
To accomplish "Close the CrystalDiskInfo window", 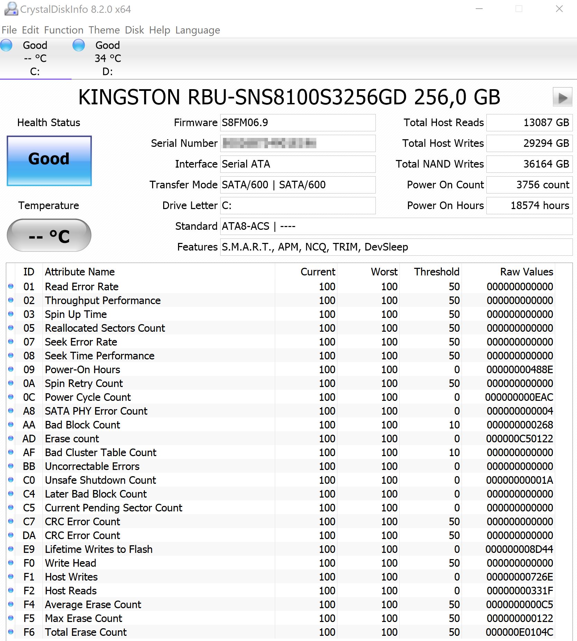I will coord(559,9).
